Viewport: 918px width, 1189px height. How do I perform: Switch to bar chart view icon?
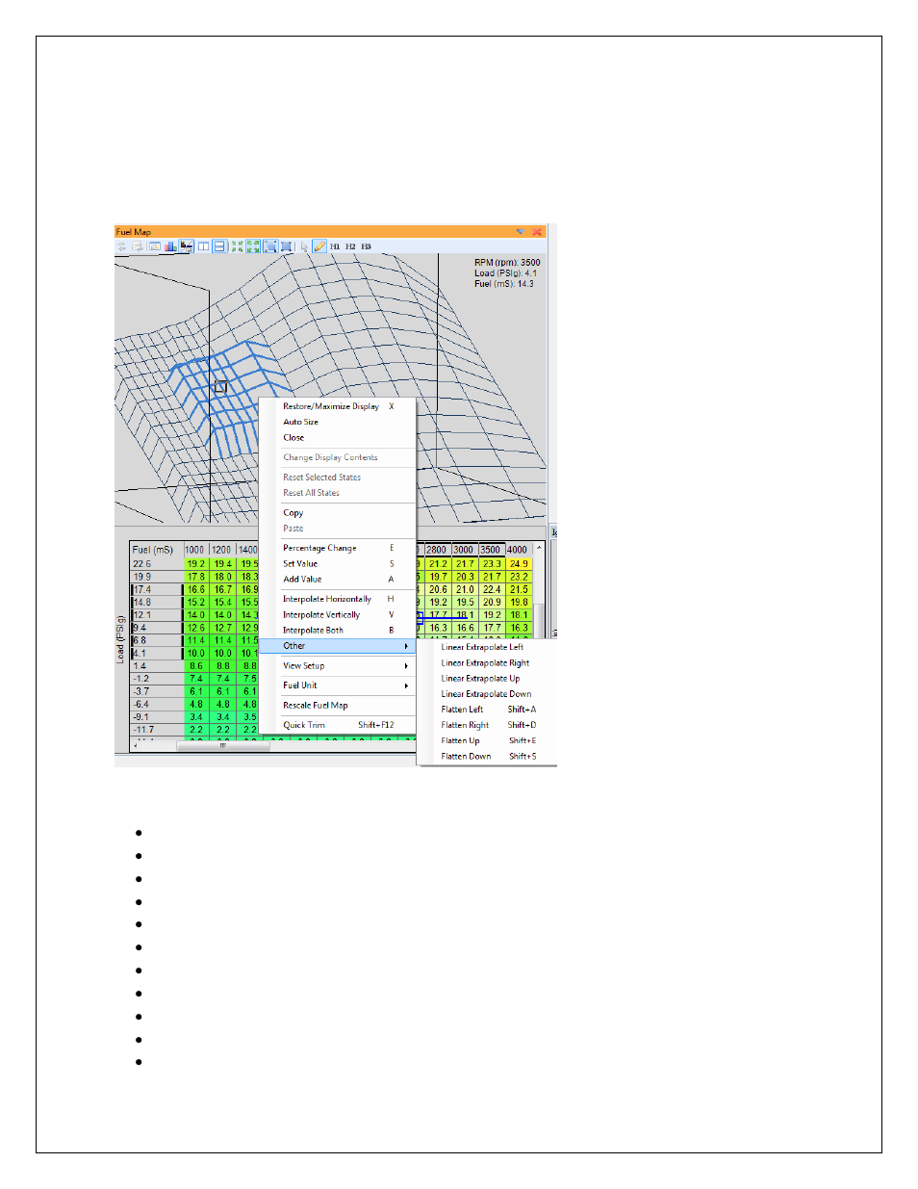click(x=170, y=246)
